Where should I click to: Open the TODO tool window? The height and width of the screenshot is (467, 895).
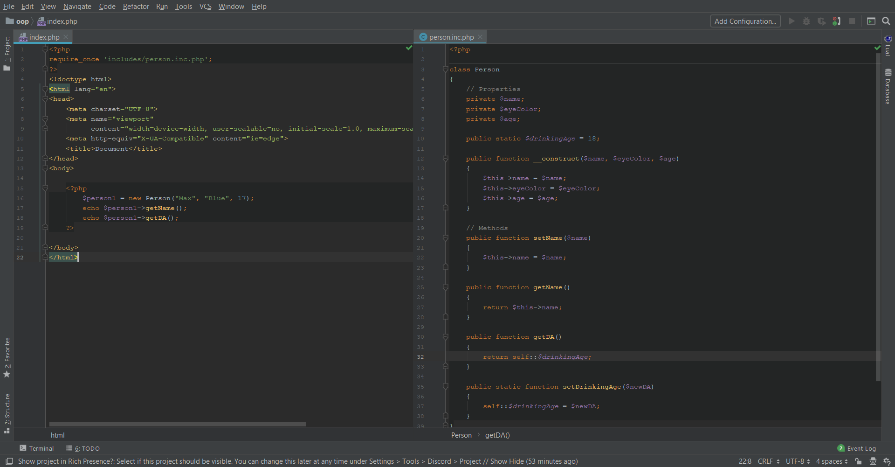(x=83, y=448)
